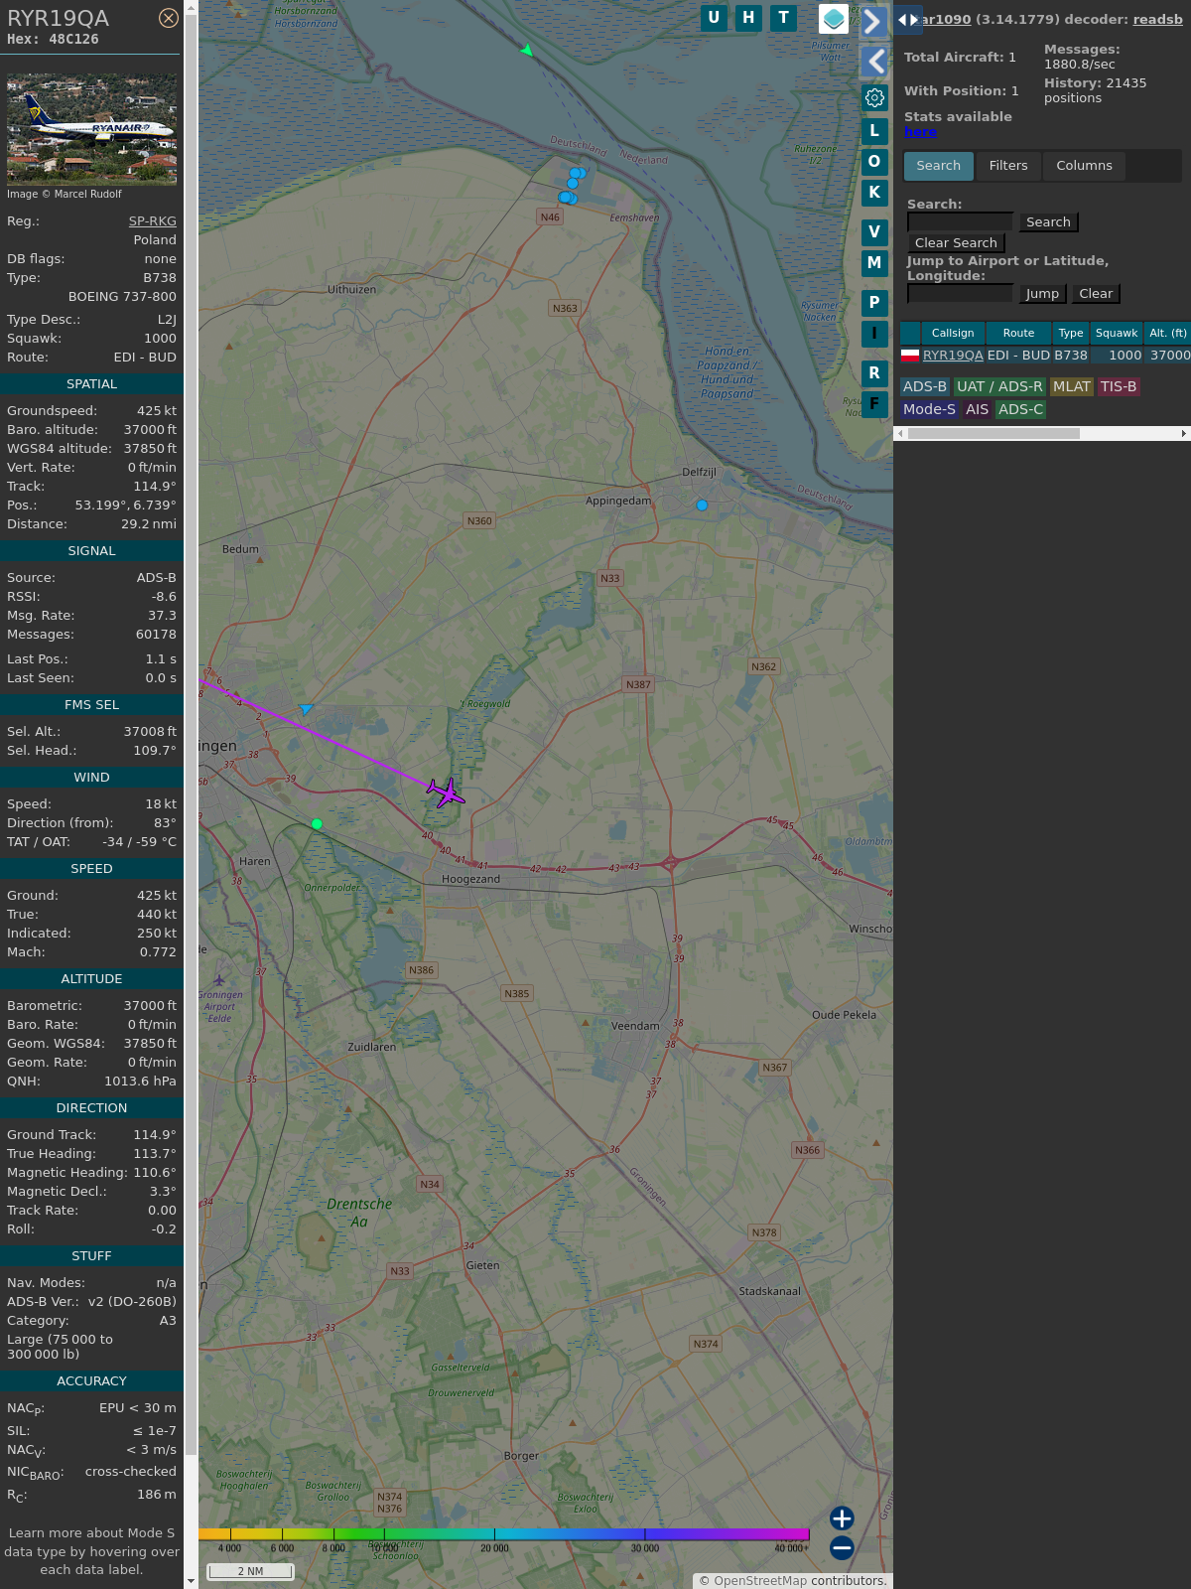
Task: Click the altitude color scale bar
Action: [x=504, y=1534]
